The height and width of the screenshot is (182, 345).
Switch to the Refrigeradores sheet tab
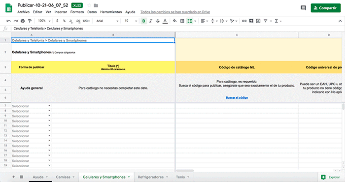(x=153, y=177)
